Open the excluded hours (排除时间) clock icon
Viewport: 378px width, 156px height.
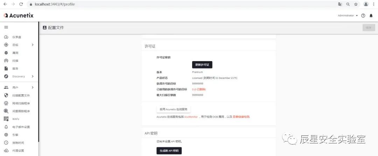point(6,143)
